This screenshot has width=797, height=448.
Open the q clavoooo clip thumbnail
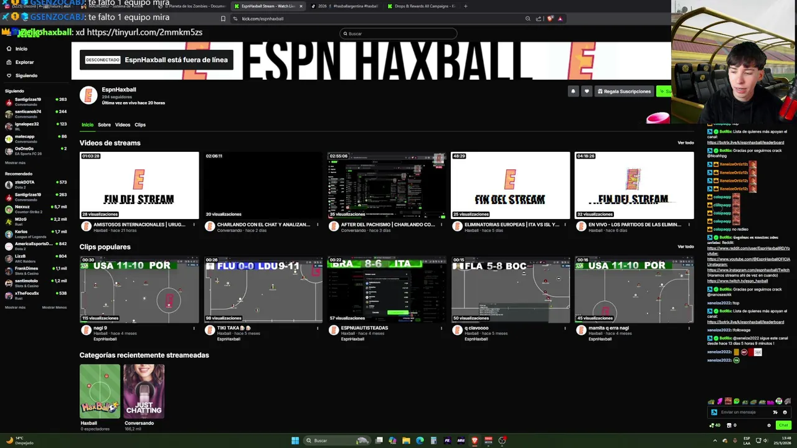click(511, 289)
